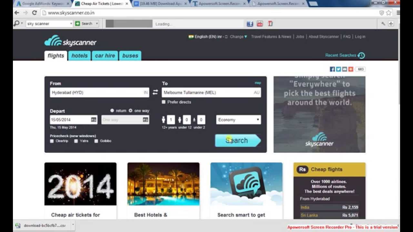Share page via Twitter icon
The height and width of the screenshot is (232, 413).
pos(338,69)
